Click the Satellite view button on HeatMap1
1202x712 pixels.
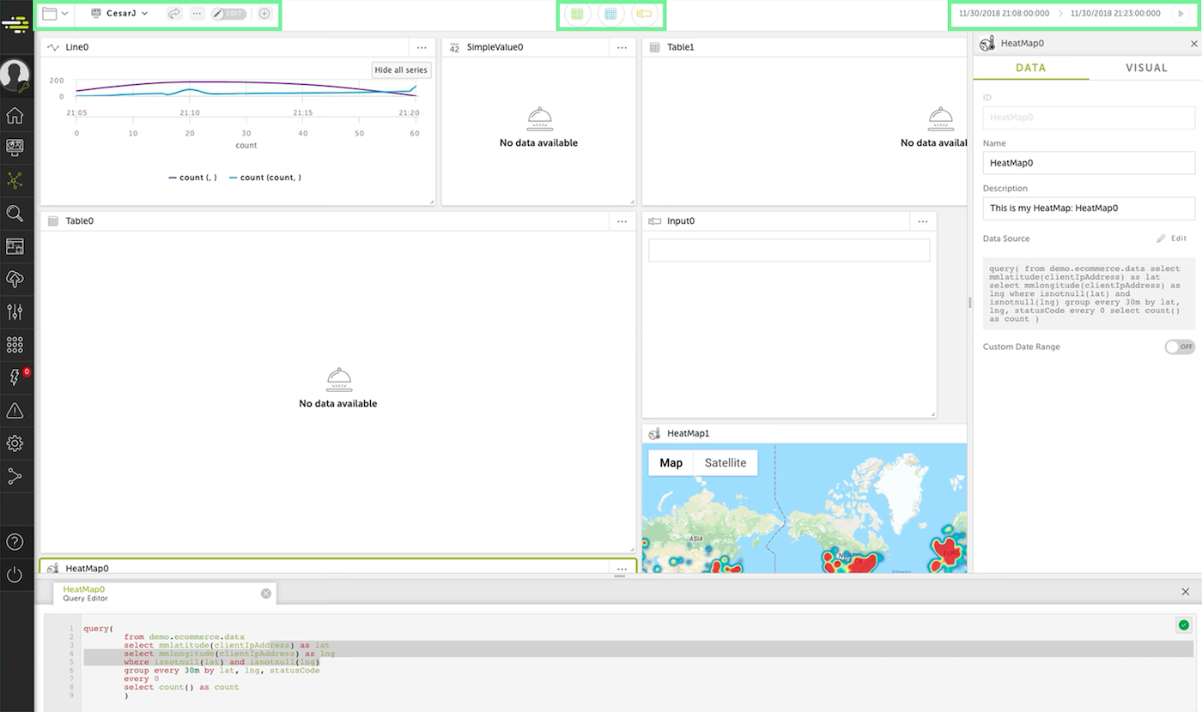pyautogui.click(x=725, y=462)
